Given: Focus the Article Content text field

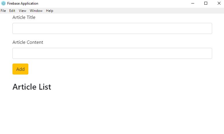Looking at the screenshot, I should [112, 53].
